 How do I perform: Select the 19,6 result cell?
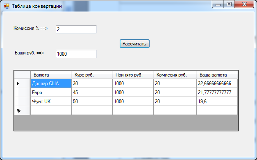pyautogui.click(x=217, y=101)
